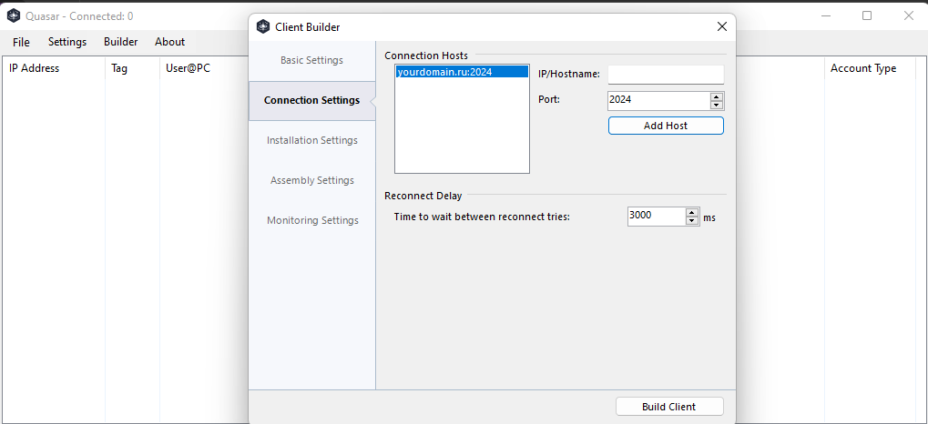Sort by the Account Type column
This screenshot has height=424, width=928.
(870, 68)
